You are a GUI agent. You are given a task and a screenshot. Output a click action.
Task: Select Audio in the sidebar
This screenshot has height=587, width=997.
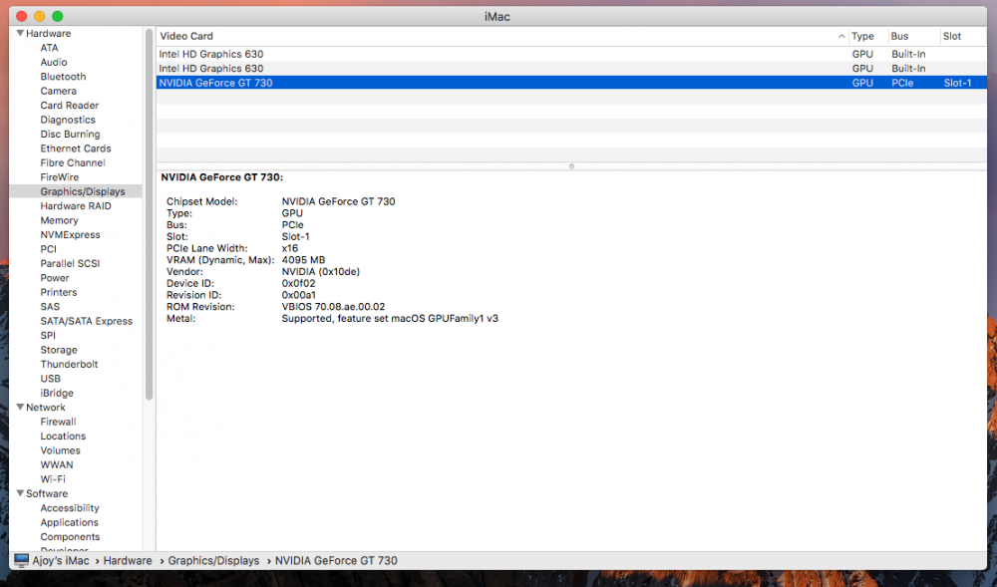point(54,62)
